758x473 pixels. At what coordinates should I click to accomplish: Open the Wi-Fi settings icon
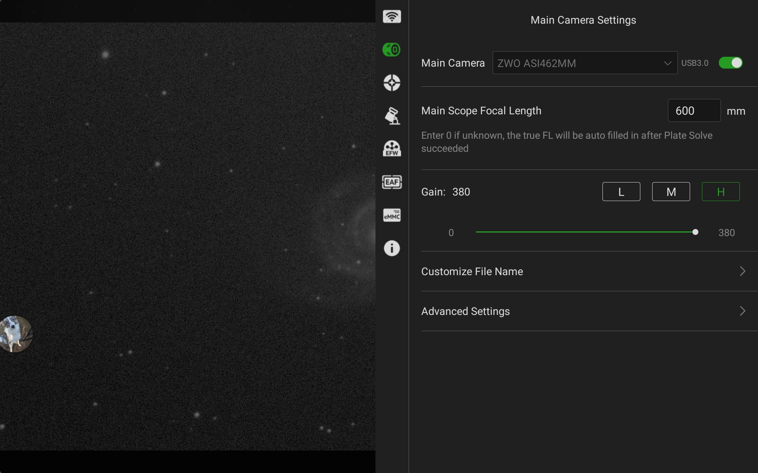pos(392,17)
